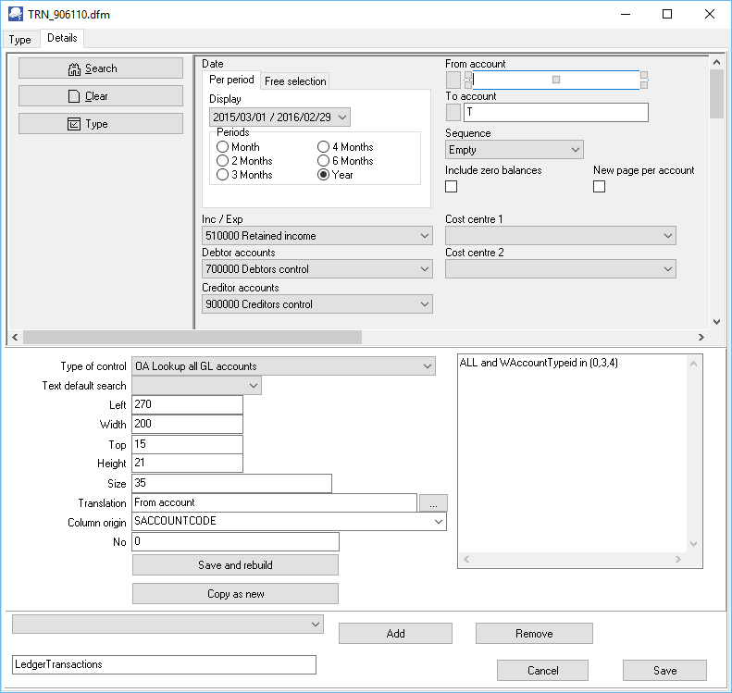The image size is (732, 693).
Task: Switch to the Free selection tab
Action: (295, 81)
